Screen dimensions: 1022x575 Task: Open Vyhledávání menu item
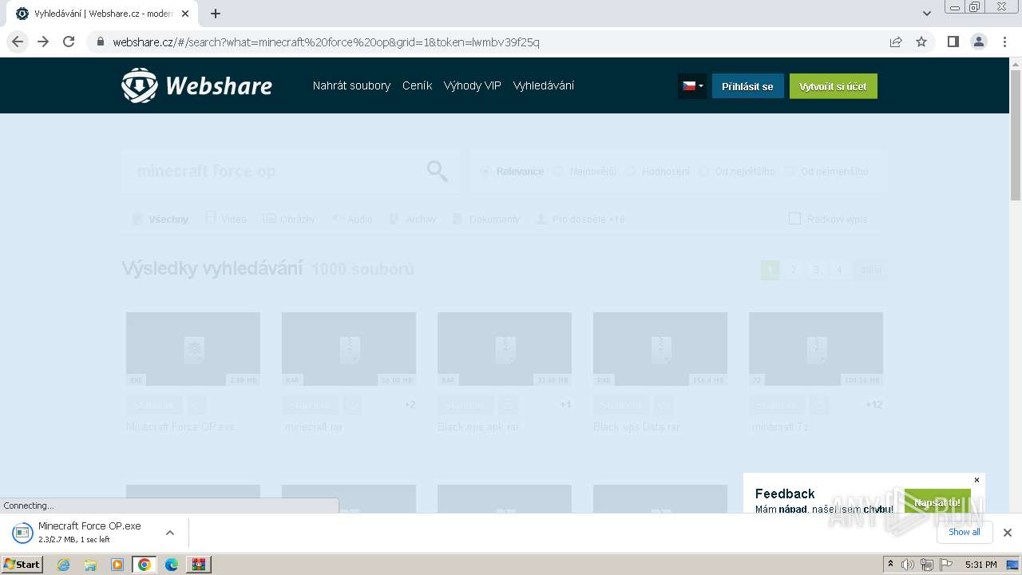pyautogui.click(x=543, y=85)
